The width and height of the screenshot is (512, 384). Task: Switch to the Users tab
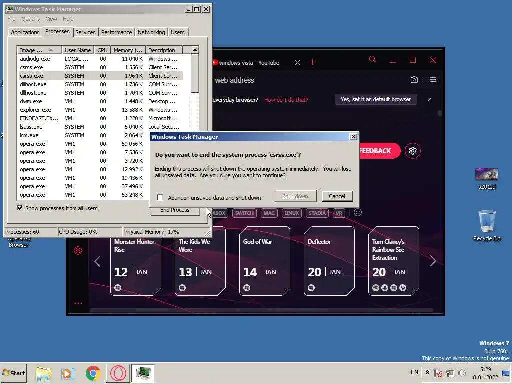coord(178,32)
